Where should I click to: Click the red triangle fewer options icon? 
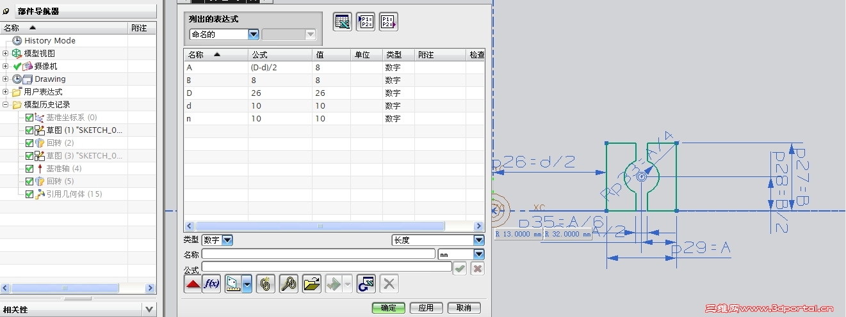(193, 284)
